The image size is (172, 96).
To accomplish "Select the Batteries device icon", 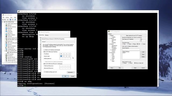I will 6,25.
